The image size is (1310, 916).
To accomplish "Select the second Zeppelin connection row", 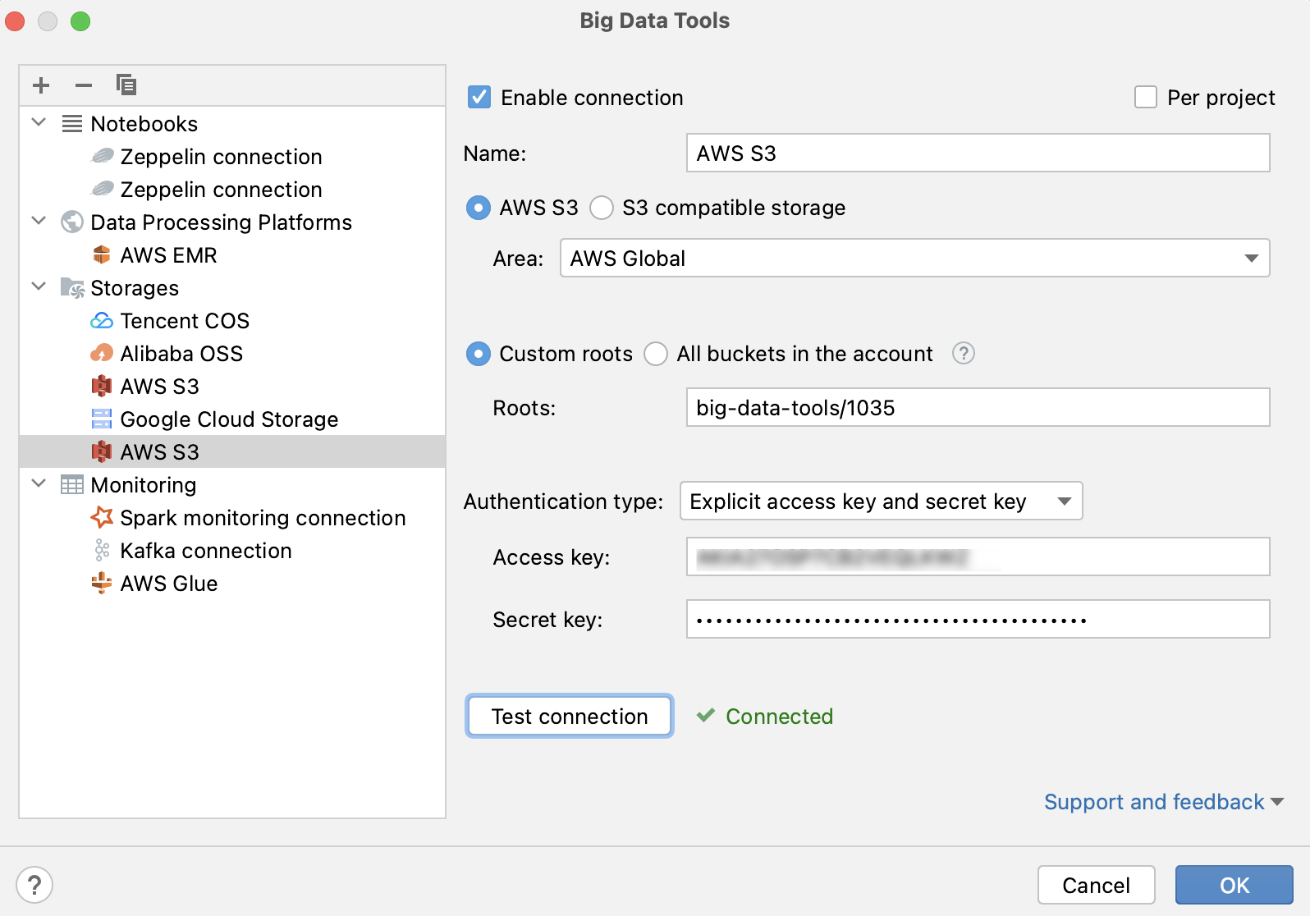I will (232, 189).
